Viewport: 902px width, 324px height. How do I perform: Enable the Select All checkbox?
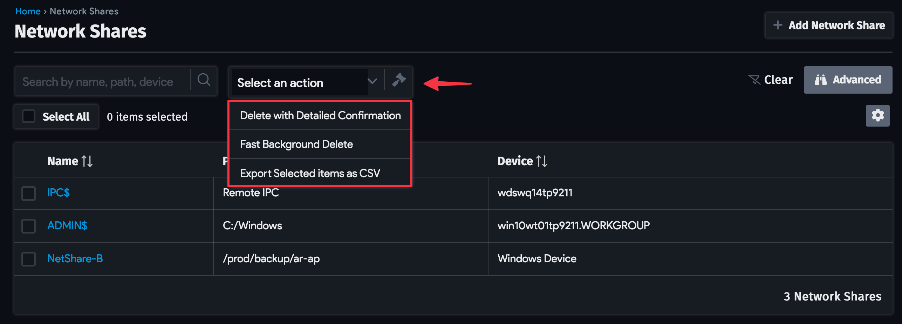click(28, 116)
